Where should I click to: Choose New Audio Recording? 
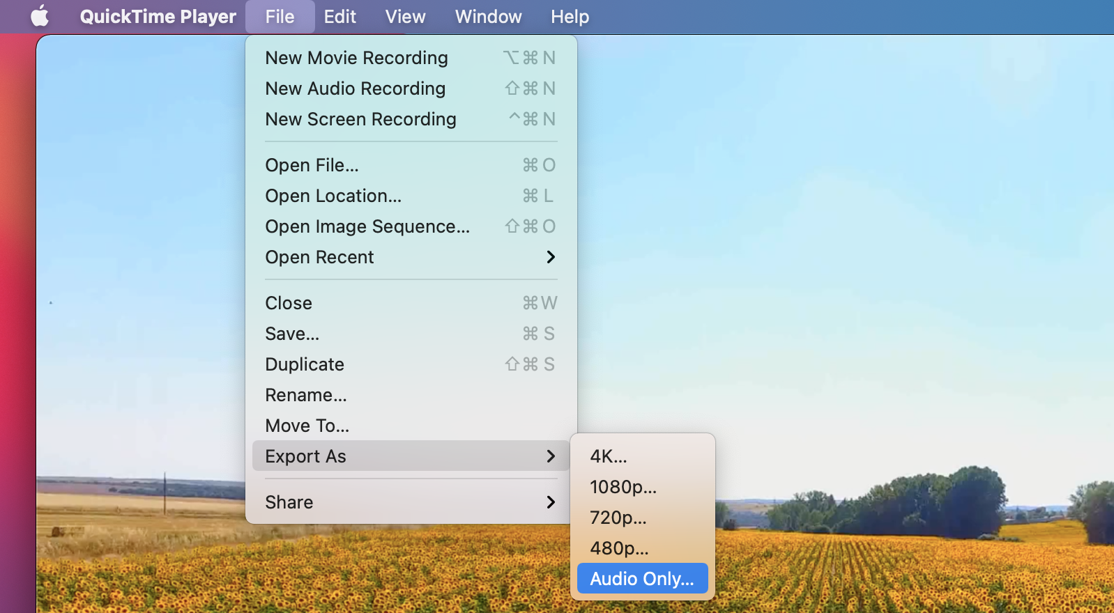click(x=411, y=88)
